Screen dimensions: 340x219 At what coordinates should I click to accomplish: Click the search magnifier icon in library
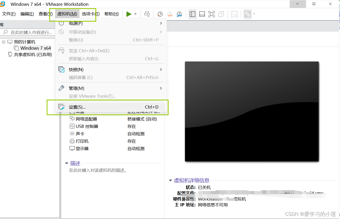[5, 32]
